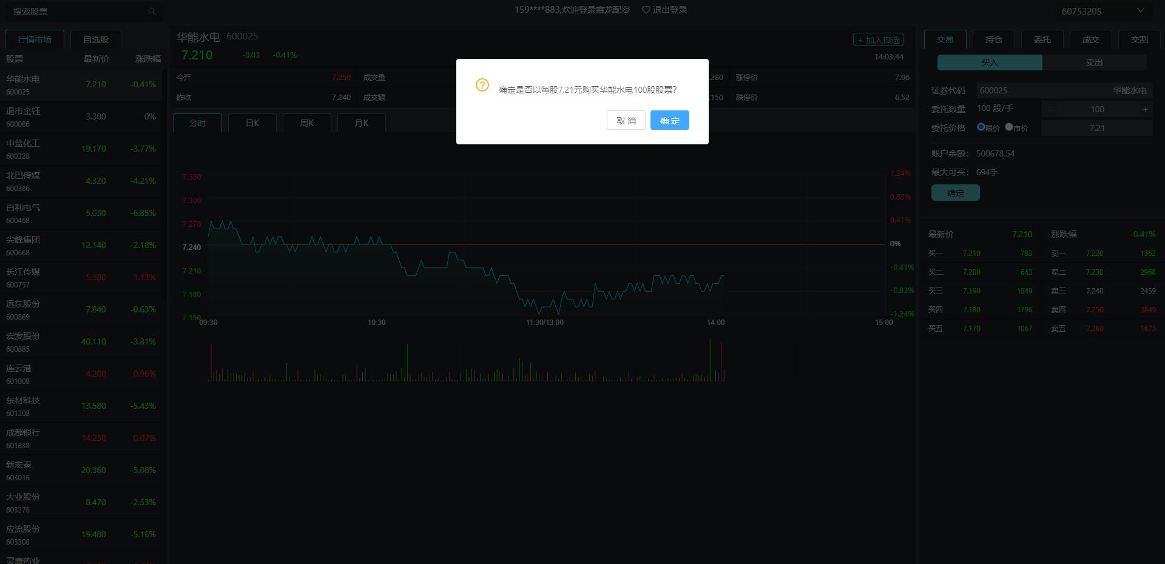Click the 委托价格 input showing 7.21
This screenshot has width=1165, height=564.
[x=1096, y=128]
